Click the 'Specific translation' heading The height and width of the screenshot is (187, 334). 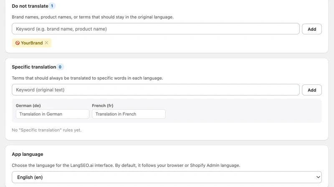(34, 67)
